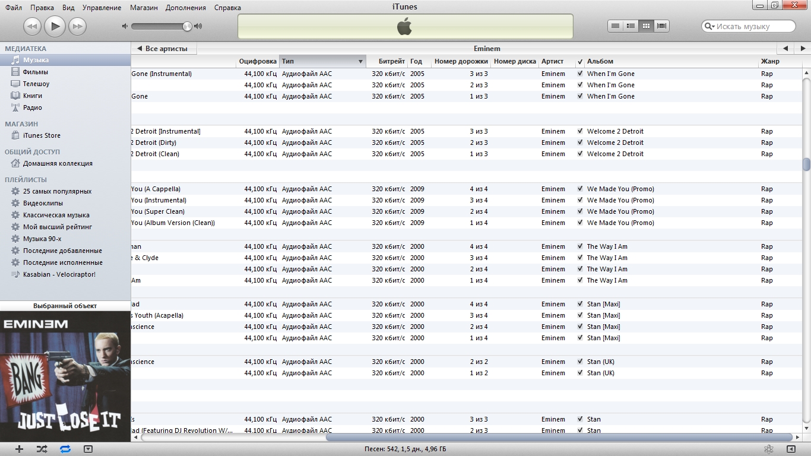The image size is (811, 456).
Task: Open the Магазин menu
Action: (x=143, y=8)
